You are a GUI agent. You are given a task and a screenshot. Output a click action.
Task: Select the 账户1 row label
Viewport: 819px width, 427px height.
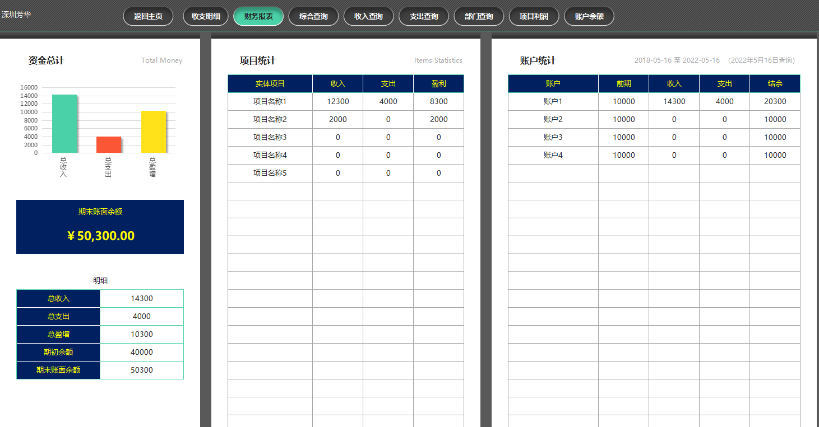(553, 101)
